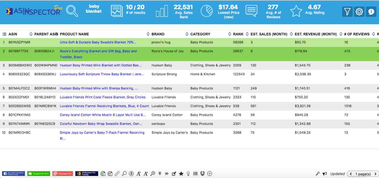Open Coney Island Cotton White Muslin link

pos(103,115)
